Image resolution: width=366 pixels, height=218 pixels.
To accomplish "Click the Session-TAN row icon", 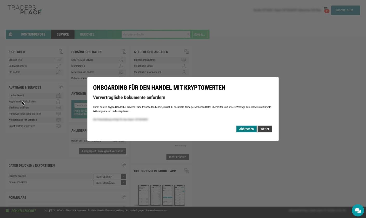I will pyautogui.click(x=58, y=60).
